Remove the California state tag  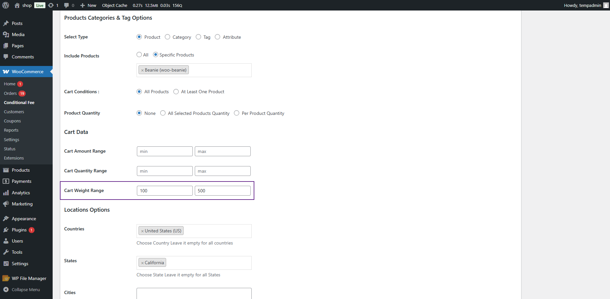142,263
